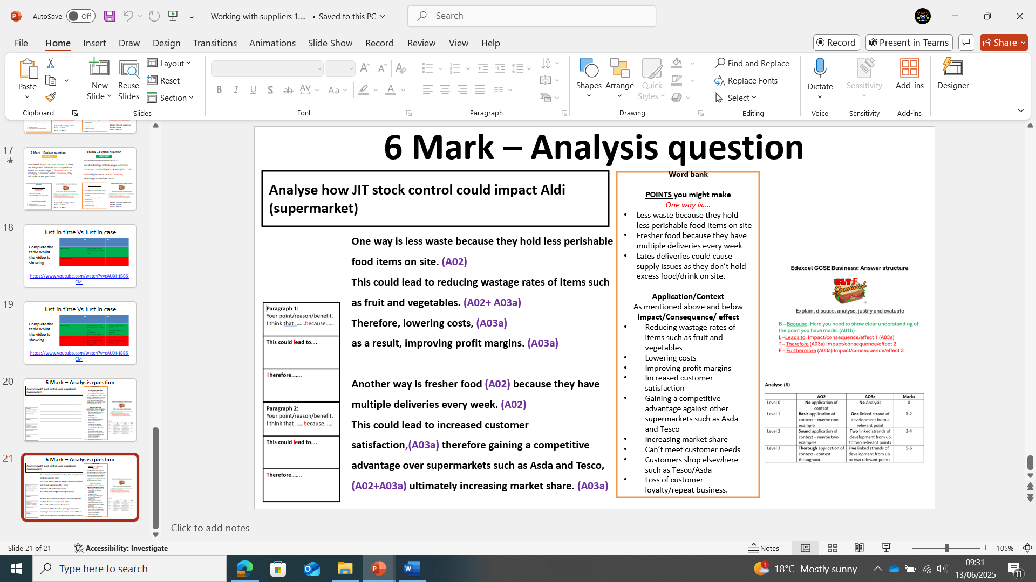Open Reuse Slides pane
The image size is (1036, 582).
pos(128,80)
